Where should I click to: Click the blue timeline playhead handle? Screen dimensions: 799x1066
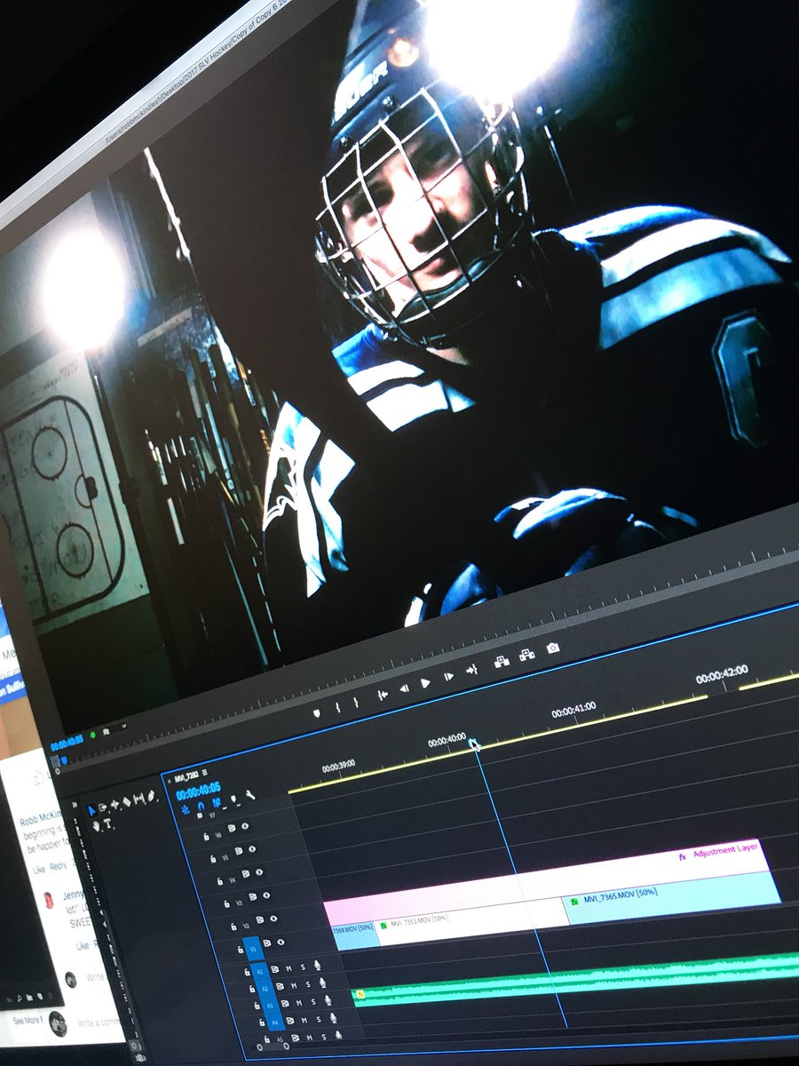point(474,744)
